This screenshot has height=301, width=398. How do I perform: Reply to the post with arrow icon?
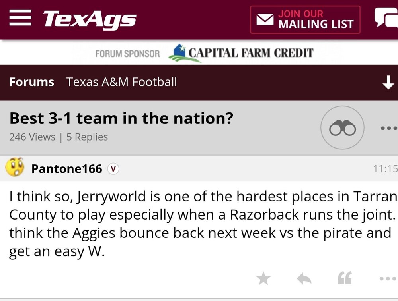click(304, 279)
